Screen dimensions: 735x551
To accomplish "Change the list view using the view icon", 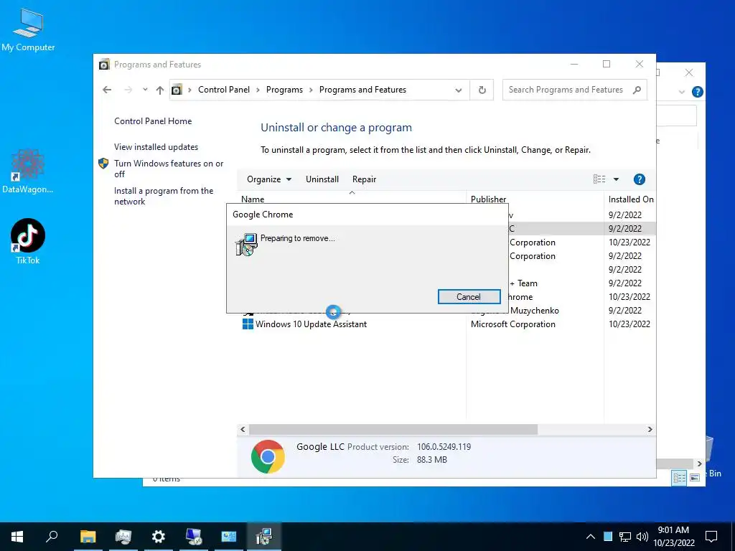I will coord(599,179).
